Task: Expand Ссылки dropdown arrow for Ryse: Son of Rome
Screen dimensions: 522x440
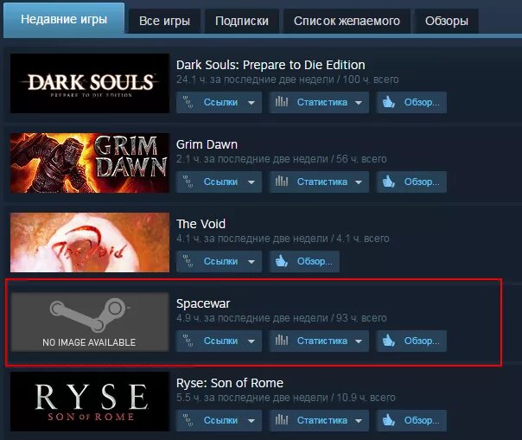Action: 251,421
